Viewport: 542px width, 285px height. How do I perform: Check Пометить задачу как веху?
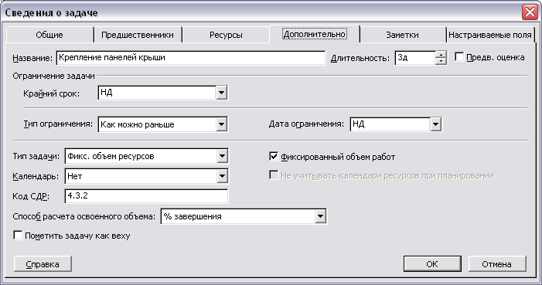click(18, 236)
